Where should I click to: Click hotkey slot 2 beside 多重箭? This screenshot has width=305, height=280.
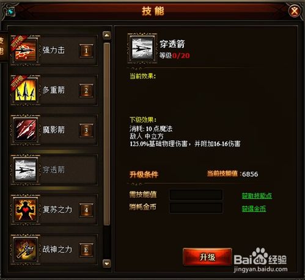click(x=86, y=90)
